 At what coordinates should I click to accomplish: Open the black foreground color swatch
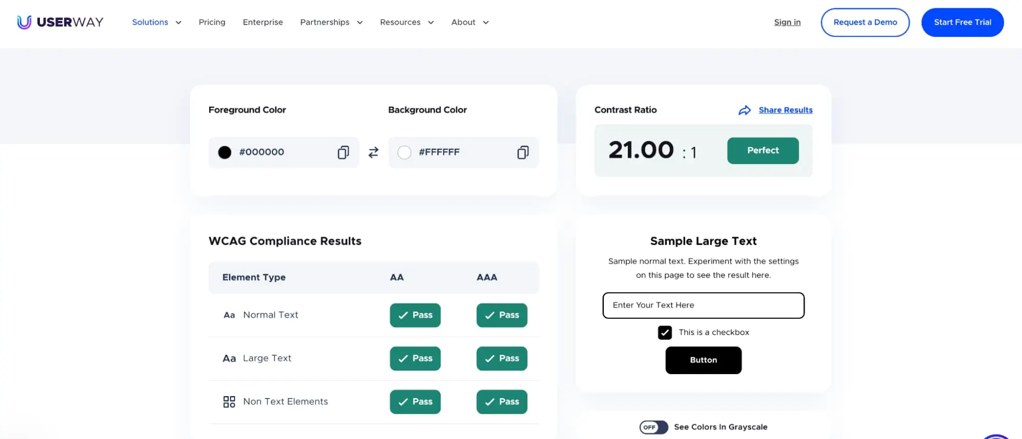click(x=224, y=152)
